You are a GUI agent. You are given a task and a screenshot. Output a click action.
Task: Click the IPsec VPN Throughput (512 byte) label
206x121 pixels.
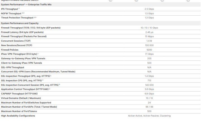[19, 54]
